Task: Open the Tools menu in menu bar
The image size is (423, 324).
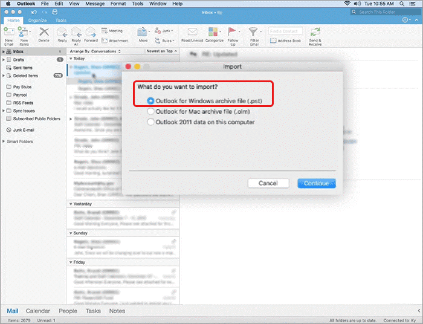Action: pos(138,4)
